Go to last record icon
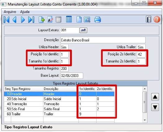 click(x=31, y=19)
